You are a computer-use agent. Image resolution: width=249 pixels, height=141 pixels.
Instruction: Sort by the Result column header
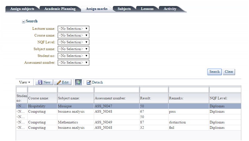tap(145, 98)
